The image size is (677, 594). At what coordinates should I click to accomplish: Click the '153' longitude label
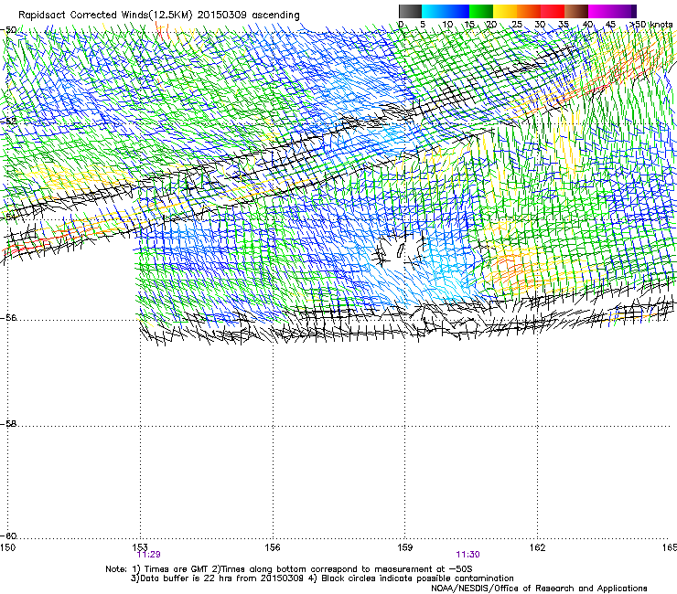pos(140,547)
